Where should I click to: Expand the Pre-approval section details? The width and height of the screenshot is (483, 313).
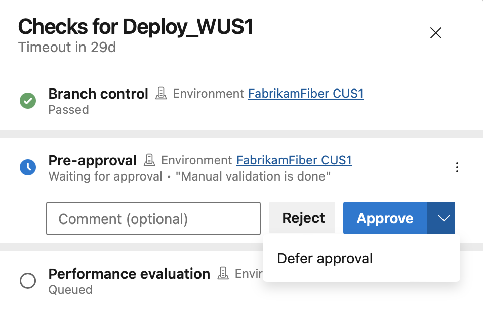92,160
